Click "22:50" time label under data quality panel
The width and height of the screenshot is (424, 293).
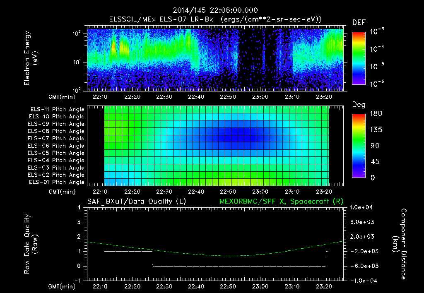[x=228, y=286]
